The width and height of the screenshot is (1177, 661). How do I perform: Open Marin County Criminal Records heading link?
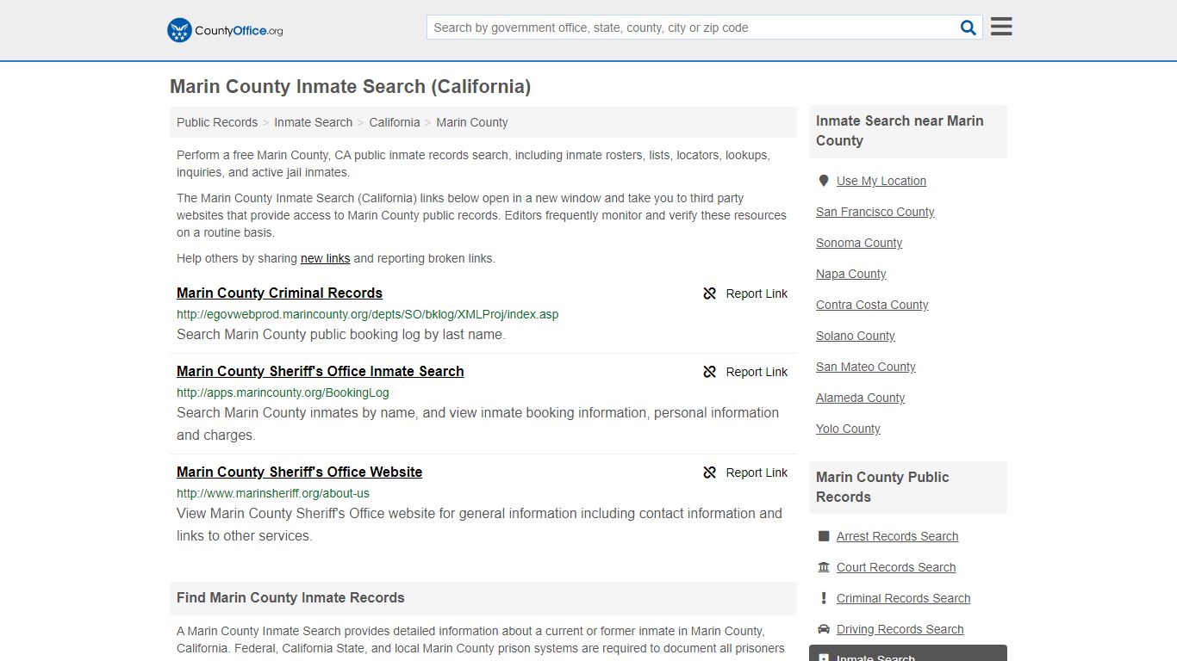pyautogui.click(x=279, y=293)
